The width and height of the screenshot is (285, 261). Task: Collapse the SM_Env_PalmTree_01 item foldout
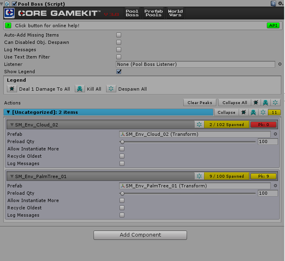click(12, 176)
